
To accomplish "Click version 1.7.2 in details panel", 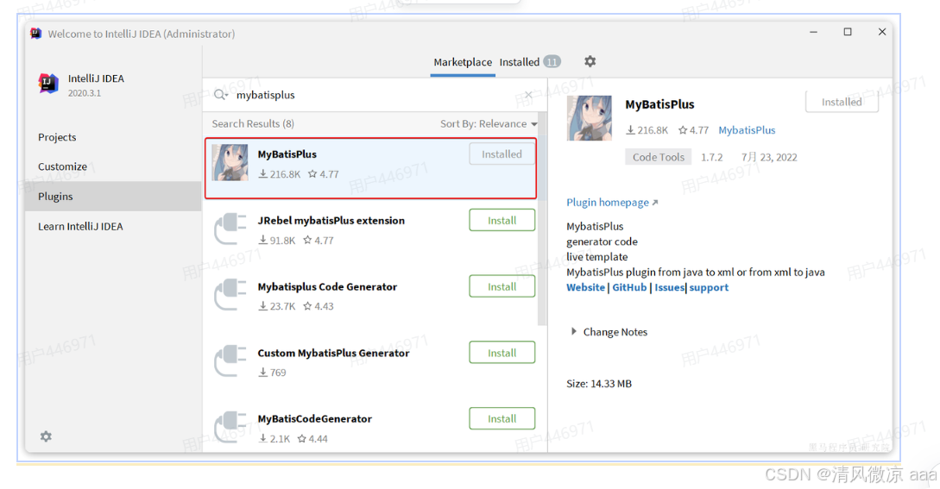I will [711, 157].
